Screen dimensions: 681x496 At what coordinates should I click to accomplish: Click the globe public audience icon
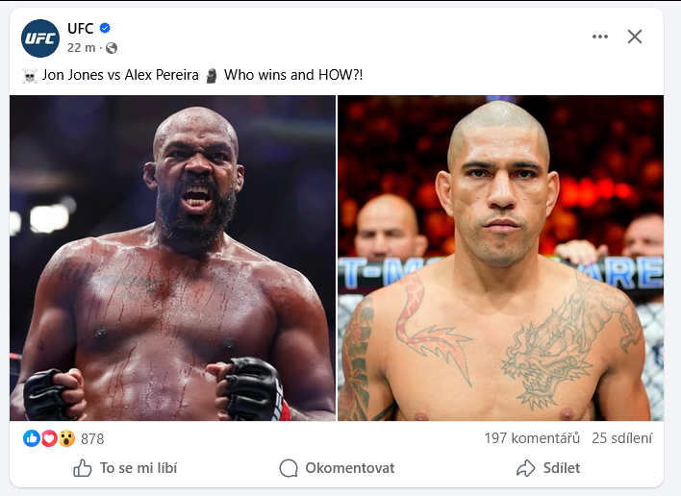point(112,48)
